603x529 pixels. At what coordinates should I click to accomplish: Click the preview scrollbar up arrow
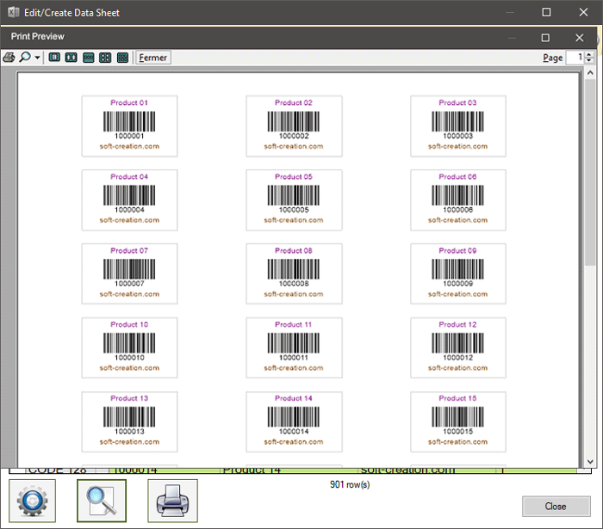tap(590, 72)
